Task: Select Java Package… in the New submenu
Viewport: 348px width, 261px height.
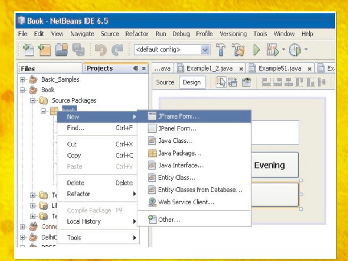Action: tap(194, 153)
